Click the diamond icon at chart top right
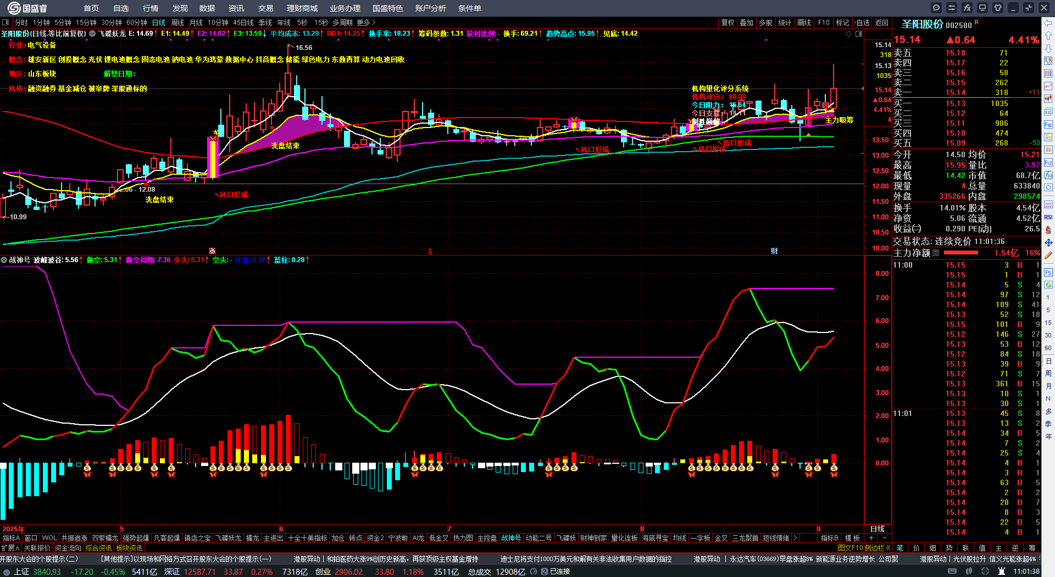This screenshot has height=577, width=1055. [849, 34]
